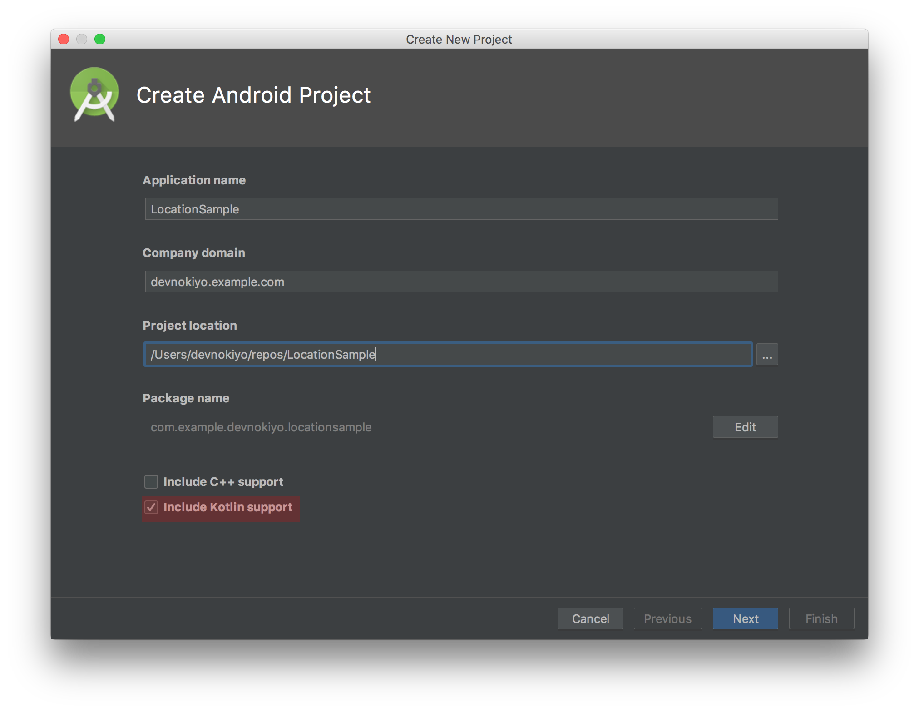Click the minimize traffic light button
The height and width of the screenshot is (712, 919).
click(82, 39)
